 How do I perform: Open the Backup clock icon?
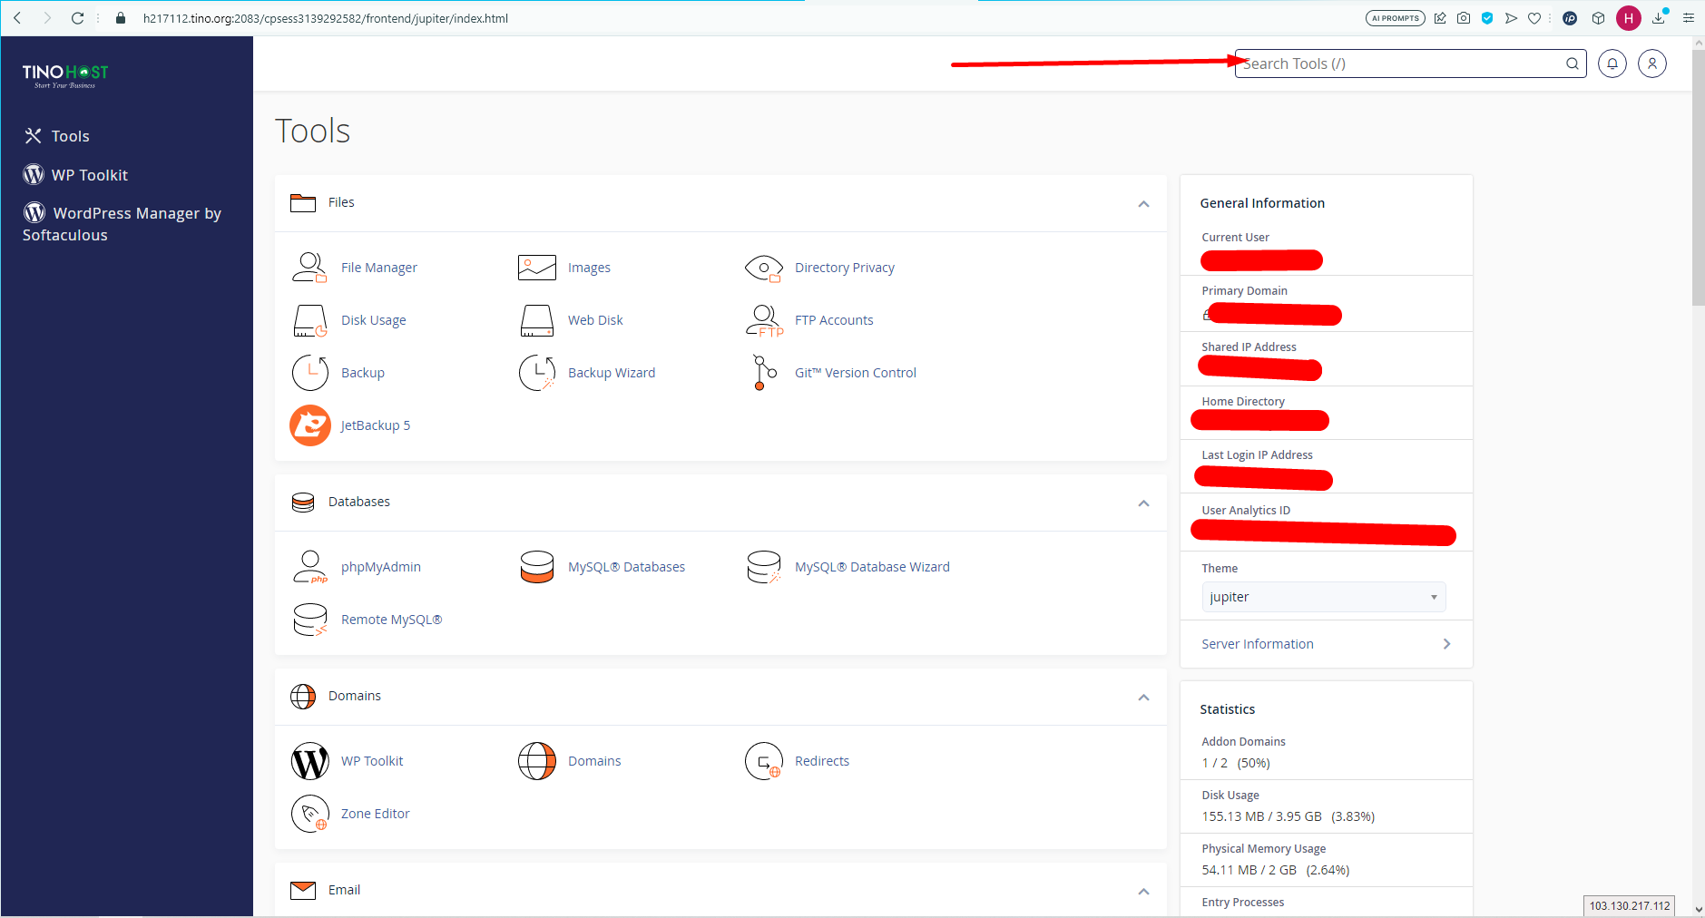(309, 373)
